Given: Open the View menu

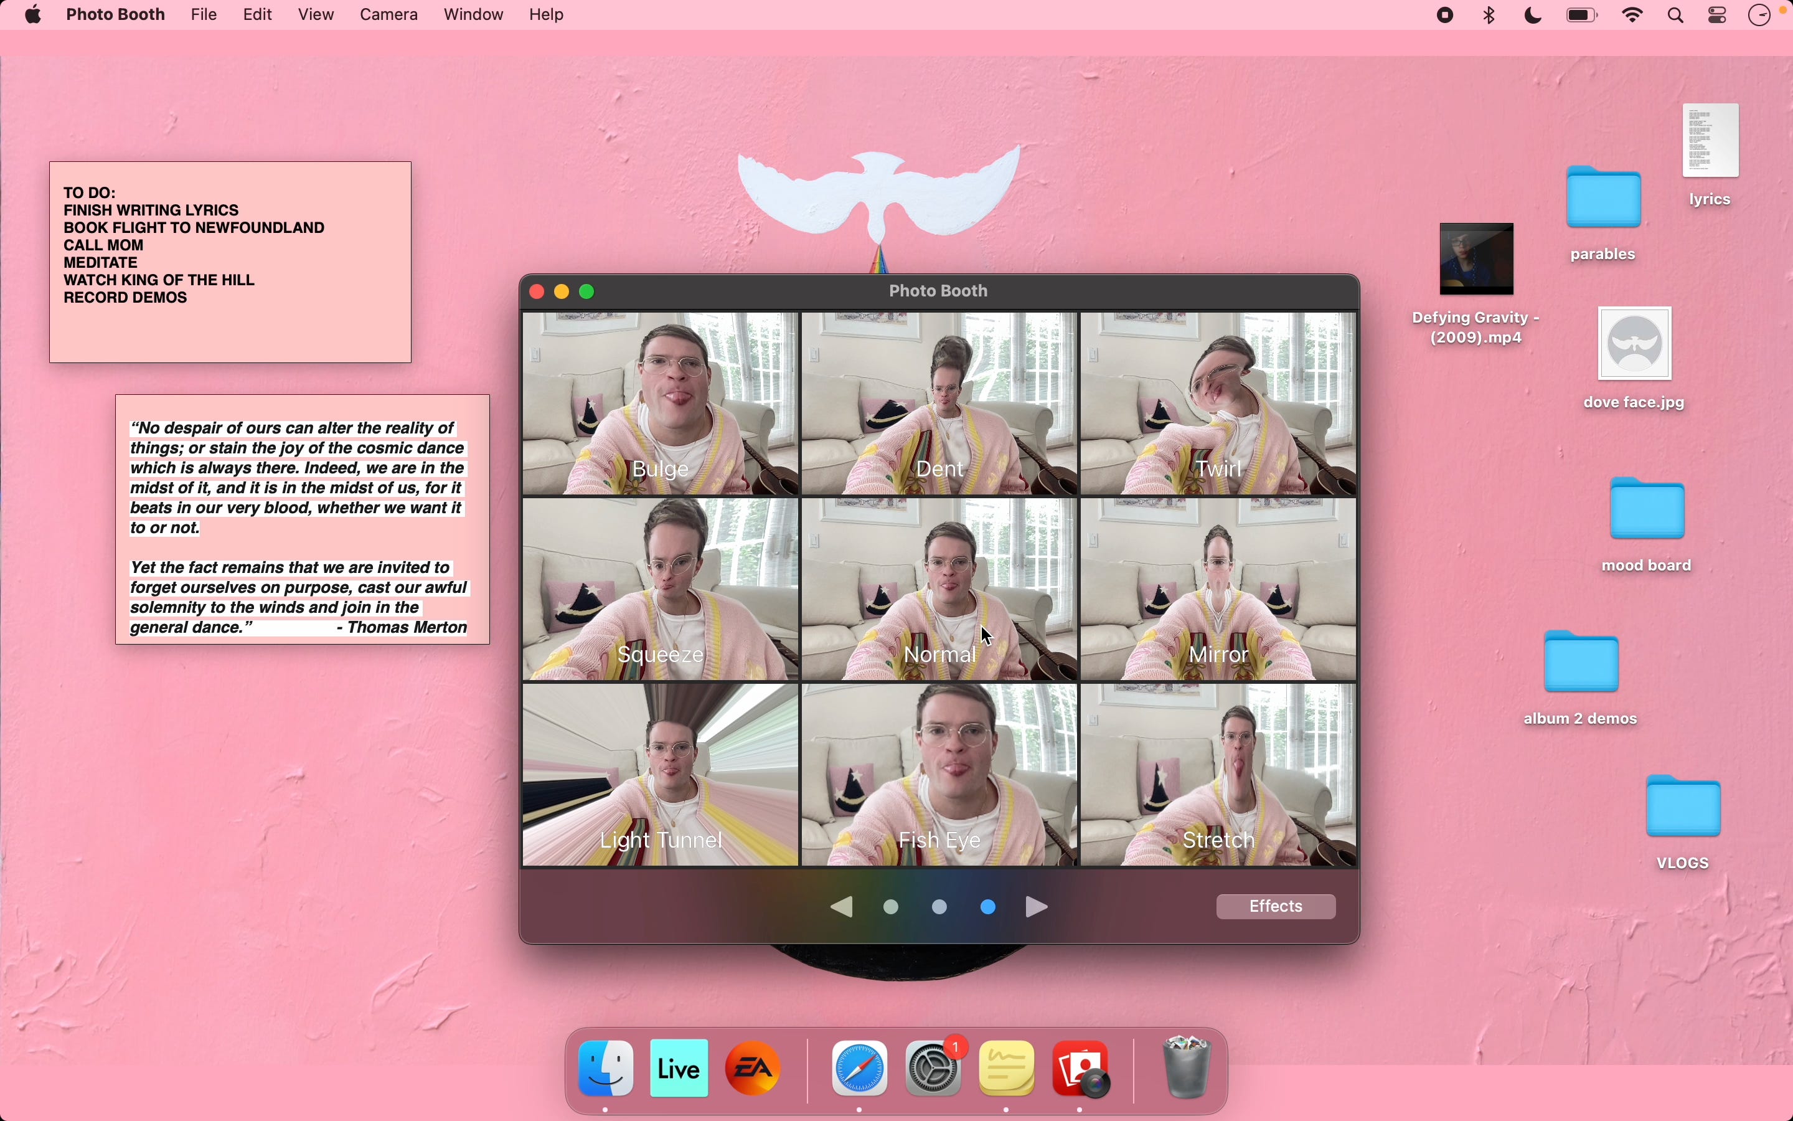Looking at the screenshot, I should click(316, 15).
